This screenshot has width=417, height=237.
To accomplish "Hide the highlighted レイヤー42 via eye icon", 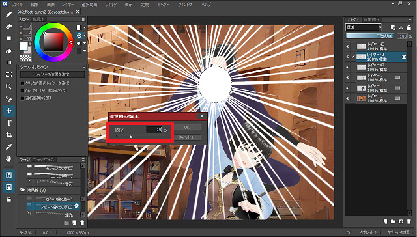I will point(347,57).
